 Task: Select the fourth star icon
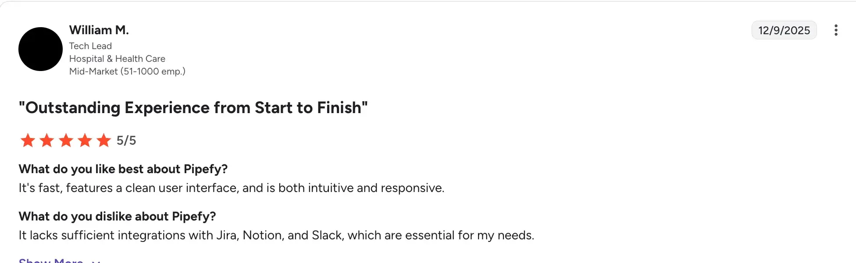pyautogui.click(x=85, y=140)
